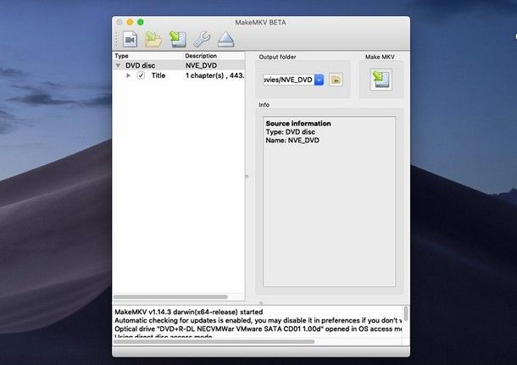
Task: Click the log panel horizontal scrollbar
Action: (214, 341)
